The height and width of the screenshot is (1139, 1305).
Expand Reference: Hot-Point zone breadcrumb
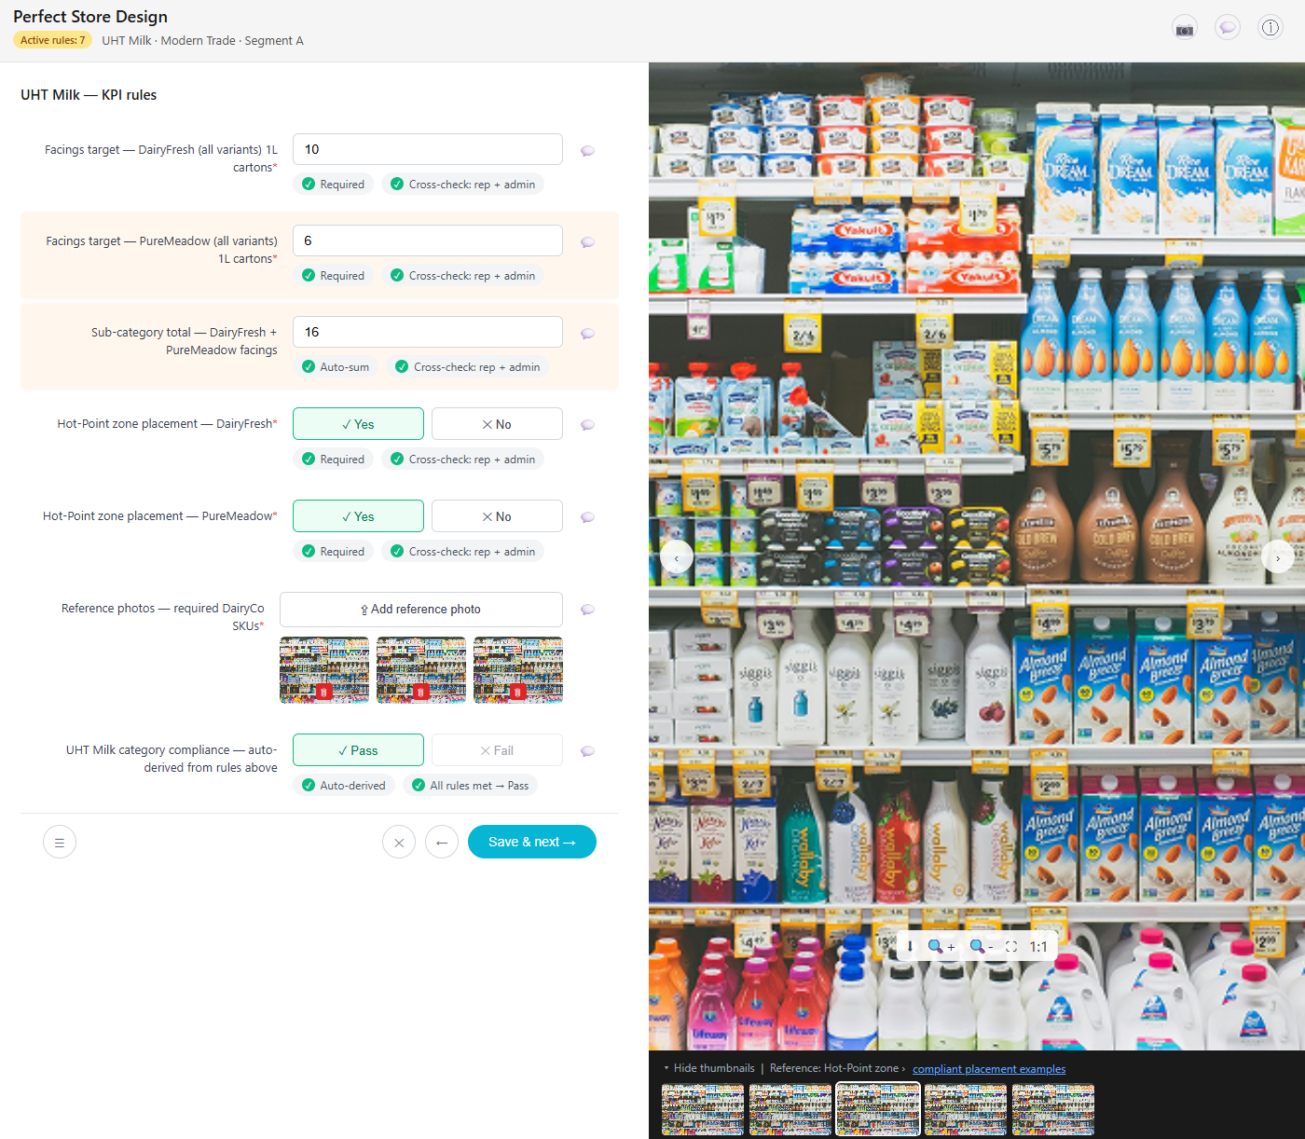tap(837, 1068)
